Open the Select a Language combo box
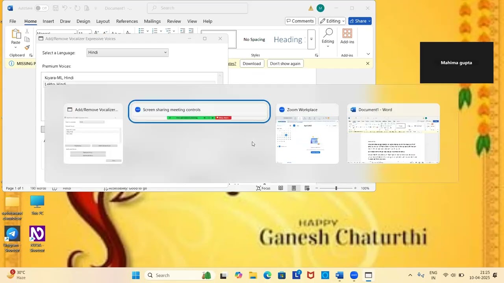This screenshot has height=283, width=504. pyautogui.click(x=127, y=53)
